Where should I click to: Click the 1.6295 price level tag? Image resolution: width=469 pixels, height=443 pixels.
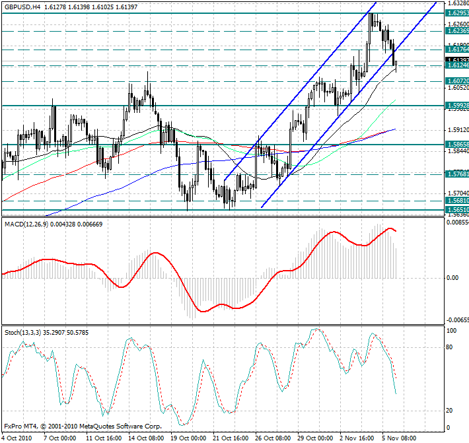click(x=457, y=13)
